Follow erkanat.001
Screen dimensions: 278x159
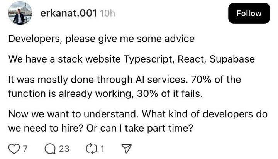(249, 13)
